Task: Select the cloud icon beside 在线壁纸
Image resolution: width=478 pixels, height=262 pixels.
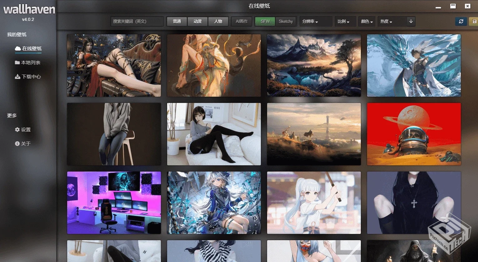Action: (17, 48)
